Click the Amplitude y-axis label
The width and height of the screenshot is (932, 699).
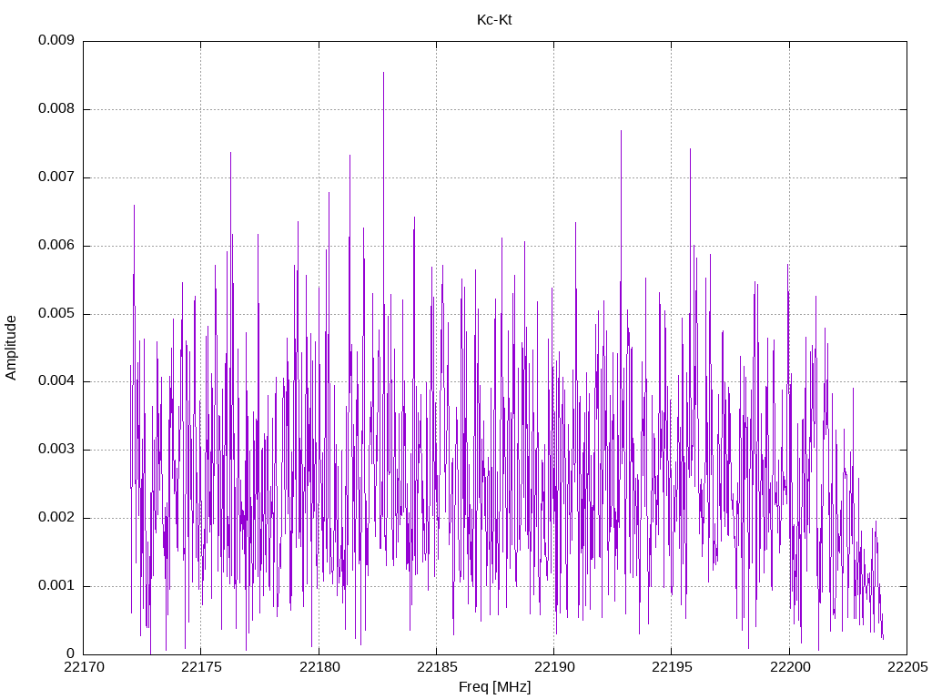11,348
